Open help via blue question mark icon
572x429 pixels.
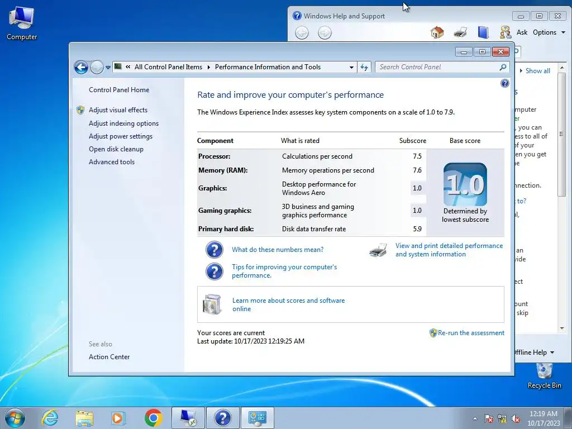tap(505, 84)
